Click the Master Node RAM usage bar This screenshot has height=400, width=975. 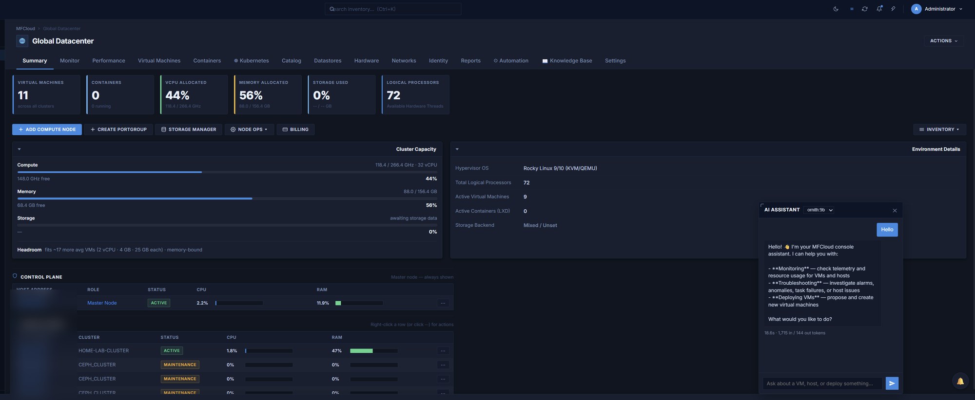(x=359, y=303)
